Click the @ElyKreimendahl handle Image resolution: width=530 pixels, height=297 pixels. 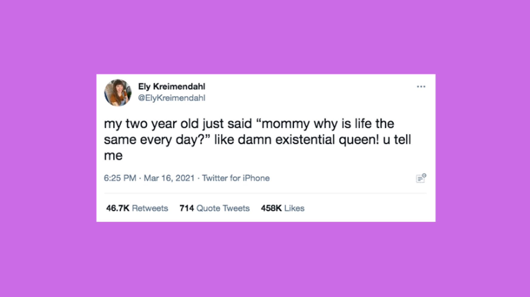pos(171,98)
